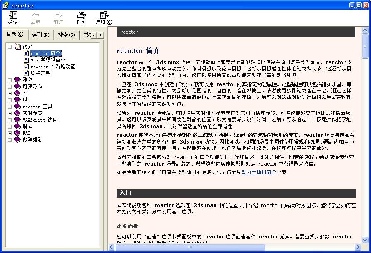Image resolution: width=371 pixels, height=253 pixels.
Task: Follow the 动力学模拟简介 hyperlink in the text
Action: coord(259,172)
